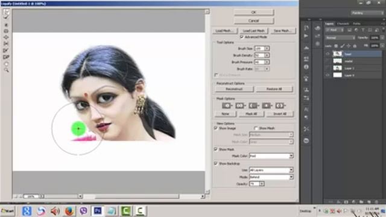The width and height of the screenshot is (386, 217).
Task: Click the Brush Size input field
Action: 259,48
